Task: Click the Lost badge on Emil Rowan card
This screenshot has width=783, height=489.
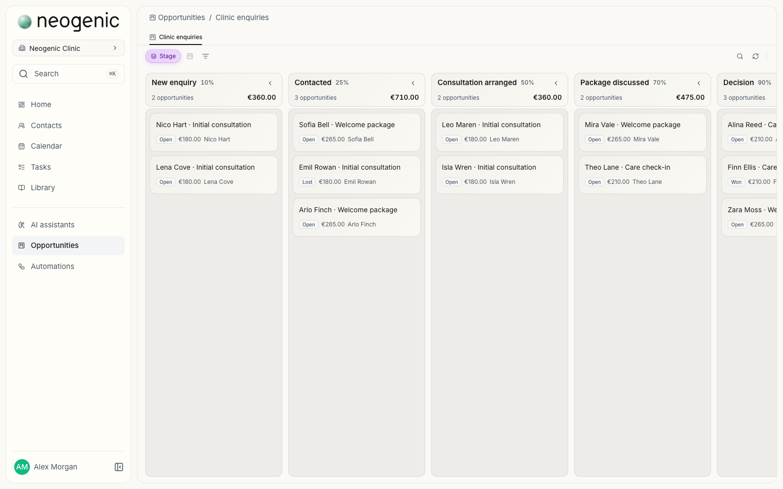Action: (307, 182)
